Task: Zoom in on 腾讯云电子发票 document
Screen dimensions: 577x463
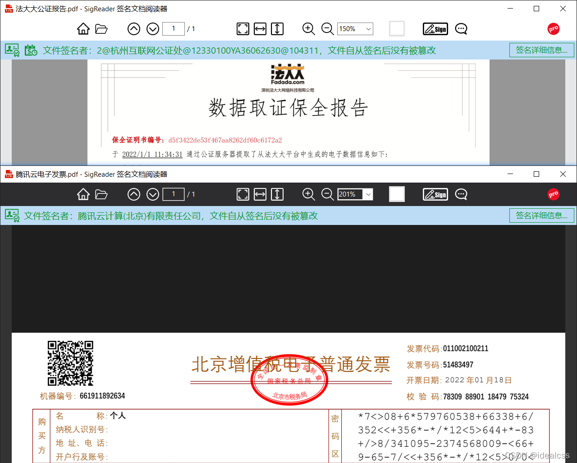Action: point(309,194)
